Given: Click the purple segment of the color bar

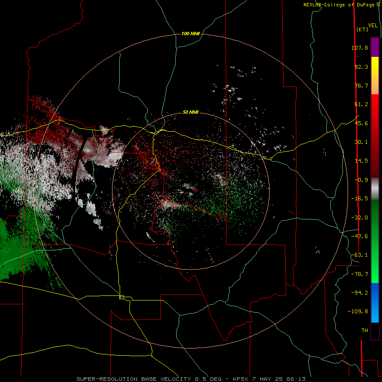Looking at the screenshot, I should tap(375, 47).
